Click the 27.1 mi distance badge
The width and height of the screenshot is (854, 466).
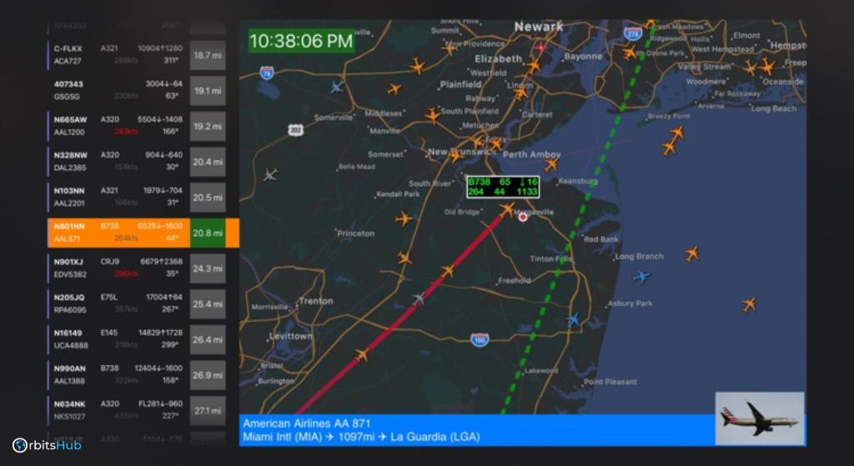pyautogui.click(x=208, y=410)
